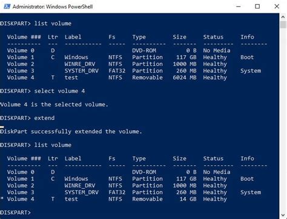Click the 'extend' command text

(44, 118)
